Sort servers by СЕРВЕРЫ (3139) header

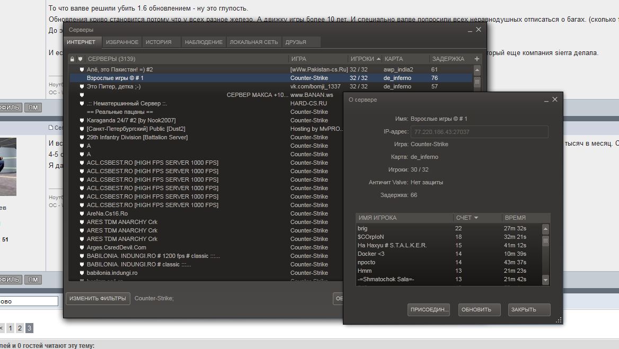(111, 59)
